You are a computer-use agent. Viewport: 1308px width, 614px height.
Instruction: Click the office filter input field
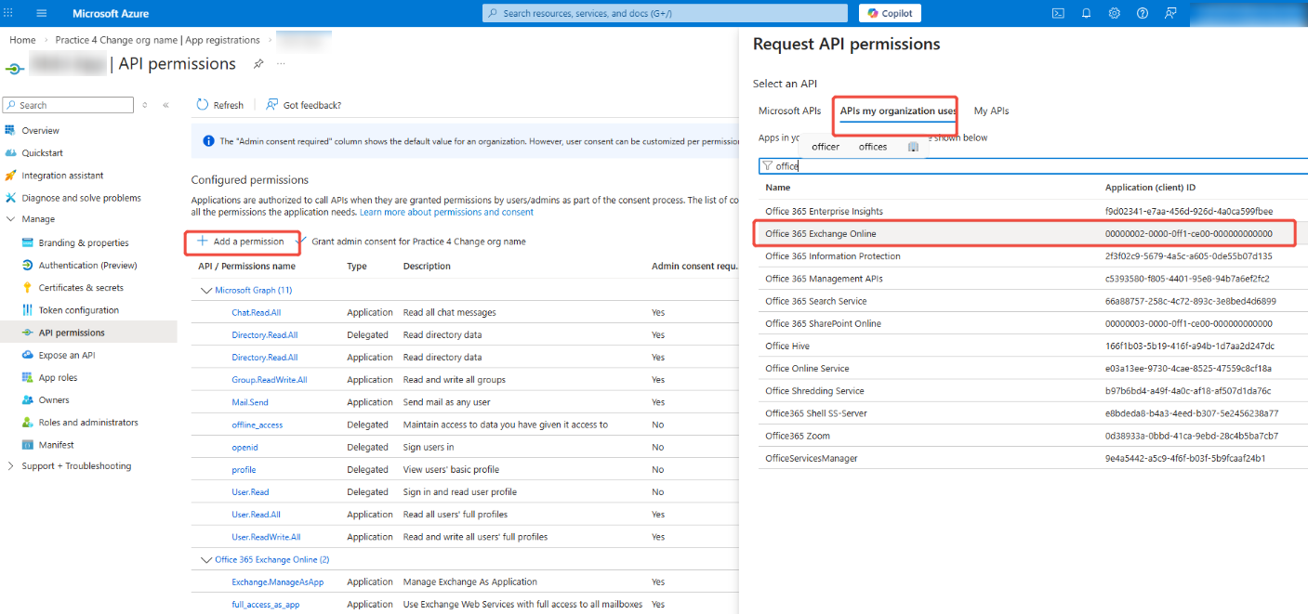(837, 165)
